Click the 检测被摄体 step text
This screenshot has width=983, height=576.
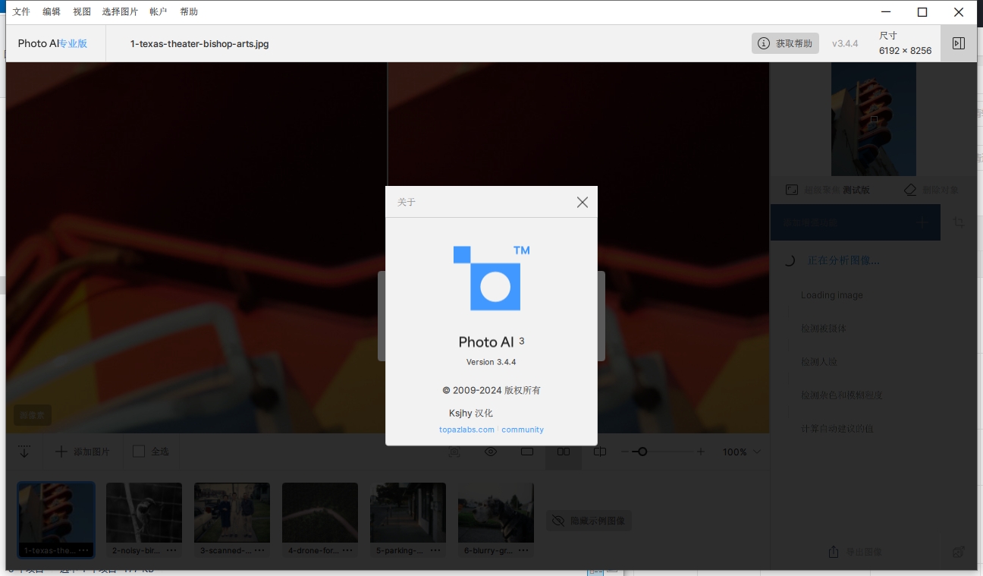824,329
